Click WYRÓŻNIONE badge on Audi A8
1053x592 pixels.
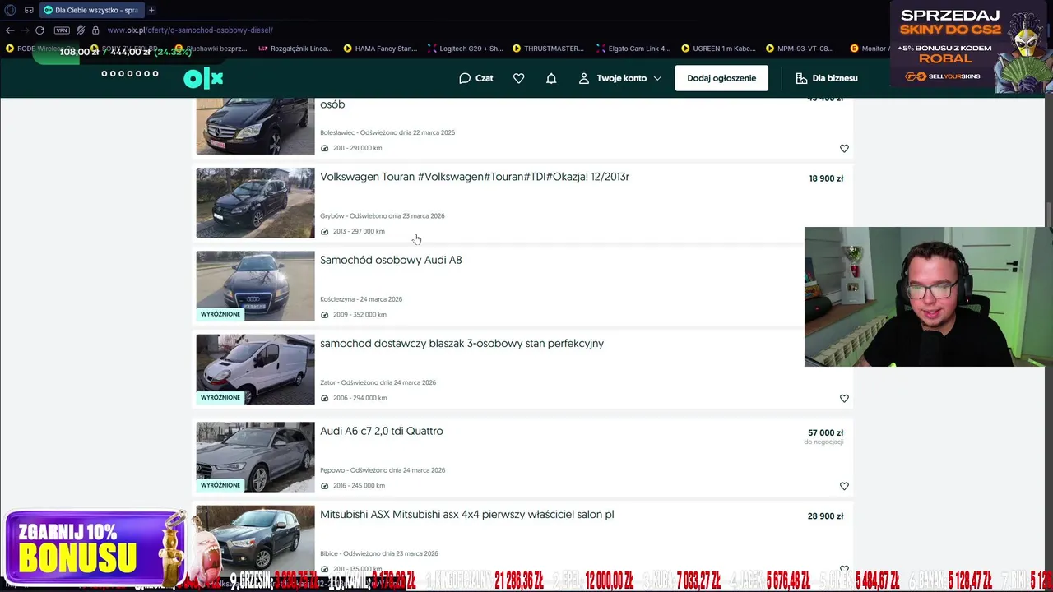click(220, 314)
